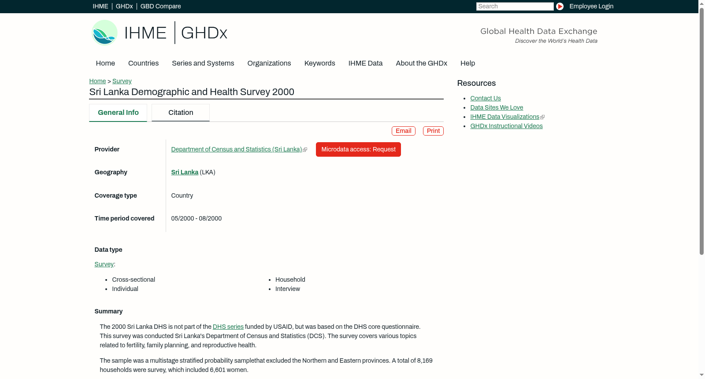Click the page vertical scrollbar thumb
The width and height of the screenshot is (705, 379).
(701, 131)
